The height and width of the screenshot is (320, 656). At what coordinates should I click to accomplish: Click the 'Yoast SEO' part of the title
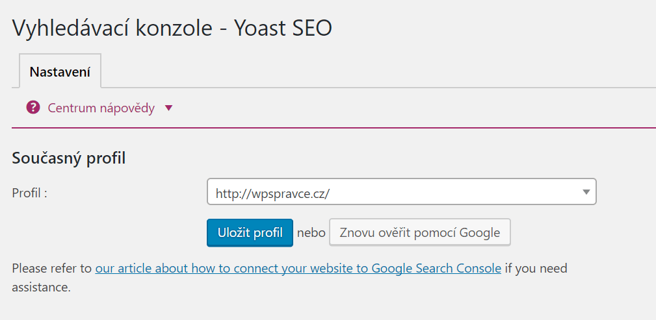point(283,29)
